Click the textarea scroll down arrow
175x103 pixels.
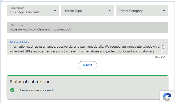tap(163, 48)
